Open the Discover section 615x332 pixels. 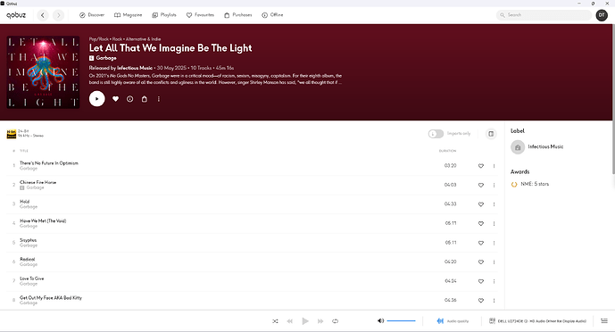[92, 15]
